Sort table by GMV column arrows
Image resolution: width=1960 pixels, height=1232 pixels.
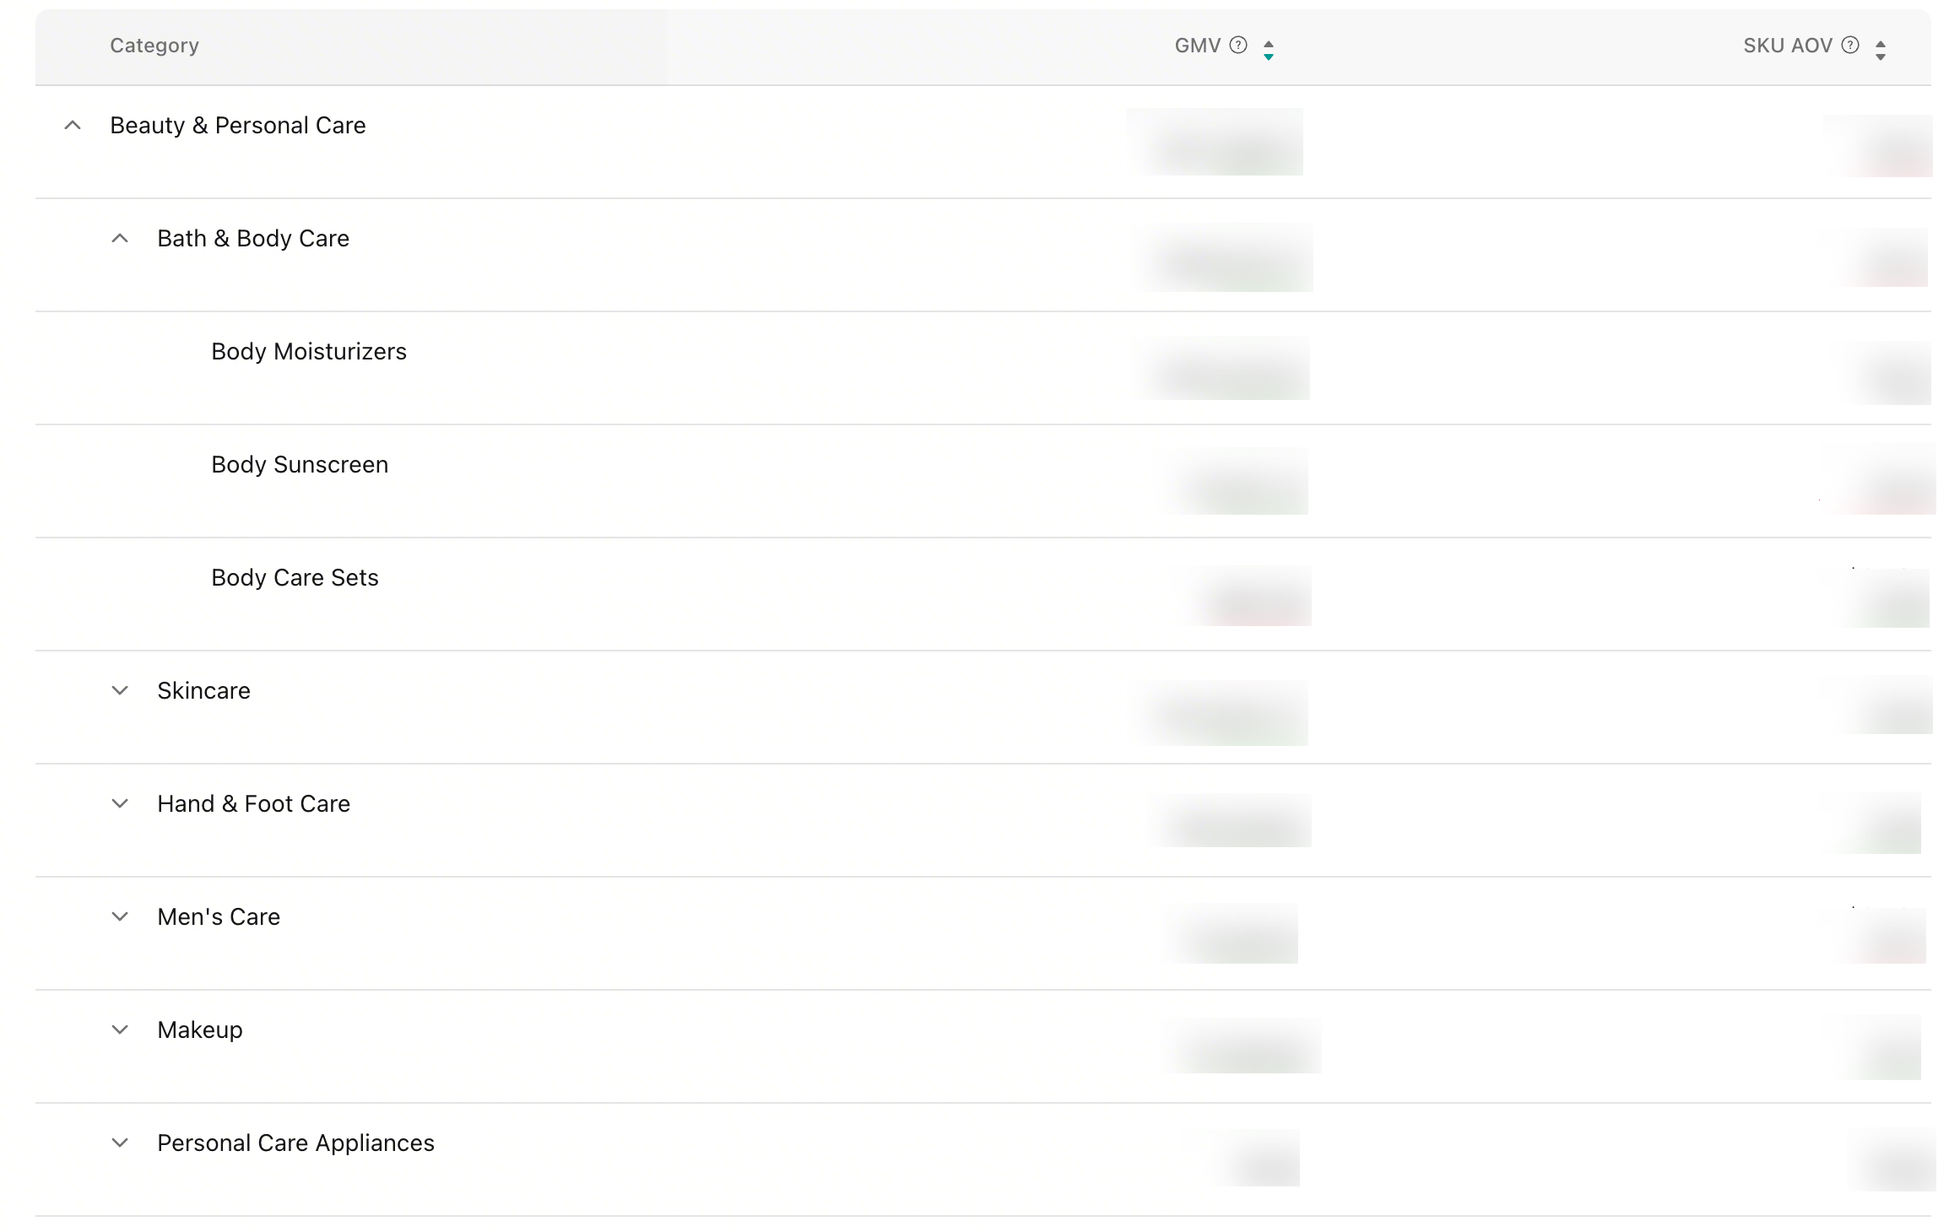click(x=1269, y=51)
